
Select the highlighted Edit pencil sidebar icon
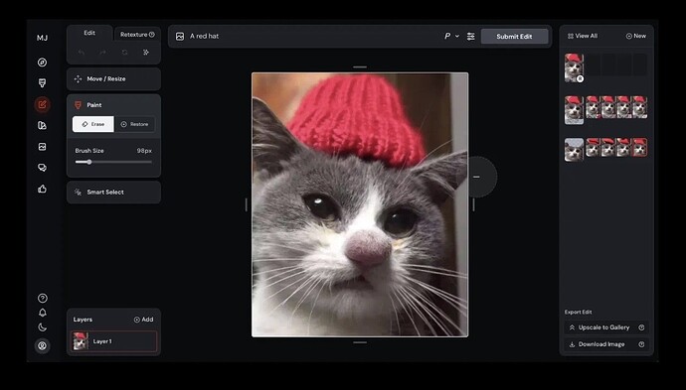click(x=42, y=104)
